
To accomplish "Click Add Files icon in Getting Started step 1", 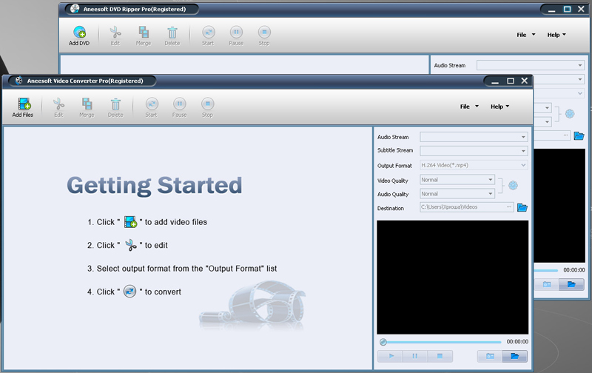I will click(131, 222).
